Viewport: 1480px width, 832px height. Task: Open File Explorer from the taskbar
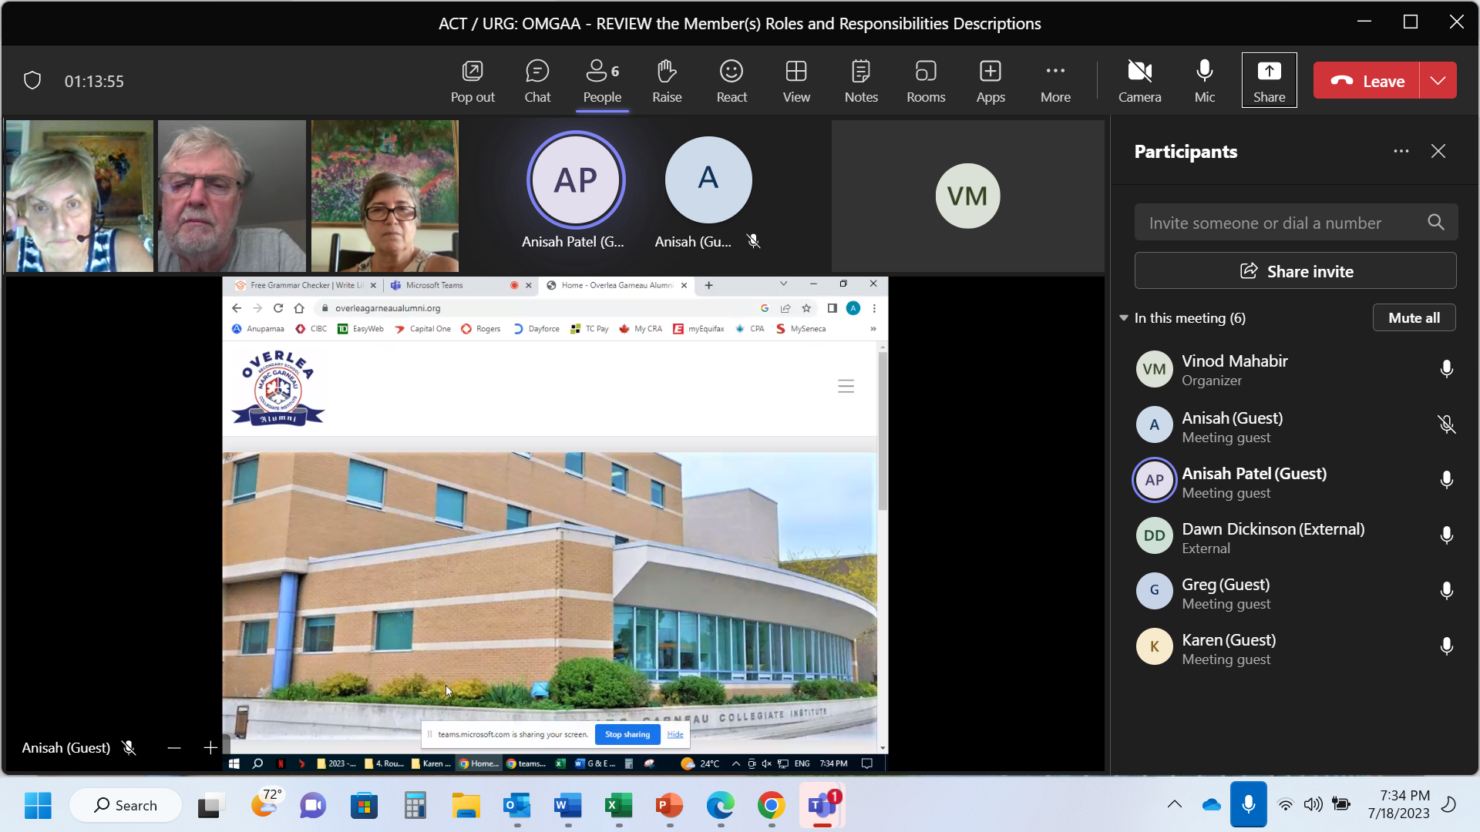point(466,805)
